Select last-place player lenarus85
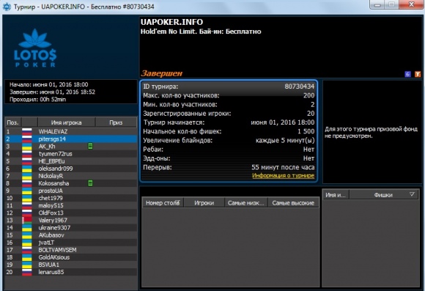This screenshot has height=291, width=425. 71,272
